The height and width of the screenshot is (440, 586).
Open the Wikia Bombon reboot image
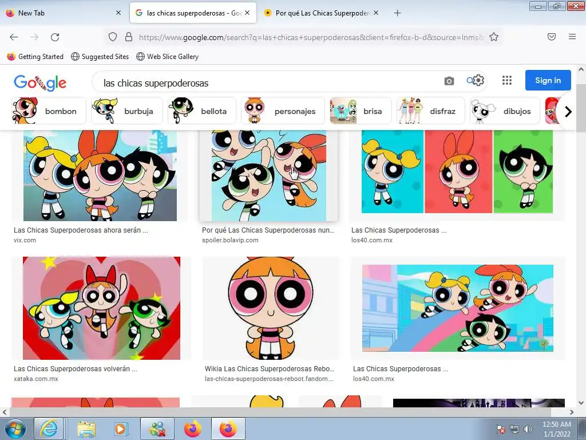click(271, 308)
